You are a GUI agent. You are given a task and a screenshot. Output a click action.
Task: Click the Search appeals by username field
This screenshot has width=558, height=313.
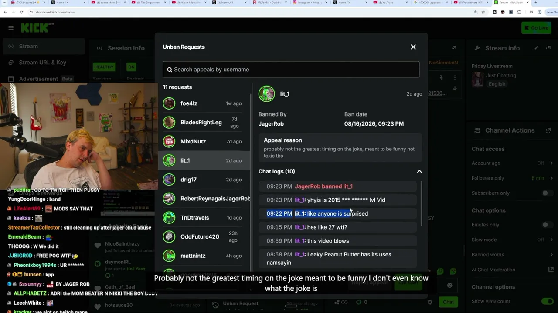(x=291, y=70)
